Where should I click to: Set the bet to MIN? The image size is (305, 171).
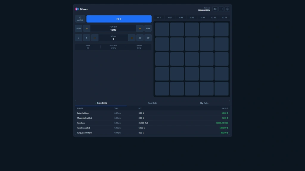pyautogui.click(x=79, y=28)
